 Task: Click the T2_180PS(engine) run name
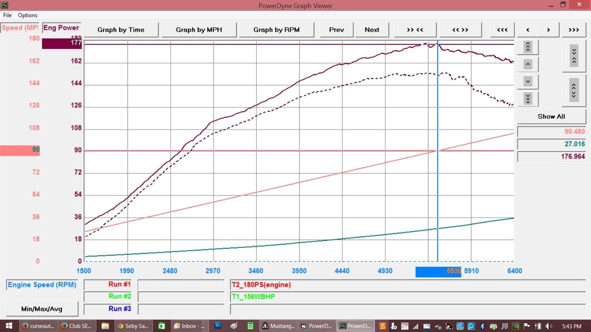(x=261, y=285)
